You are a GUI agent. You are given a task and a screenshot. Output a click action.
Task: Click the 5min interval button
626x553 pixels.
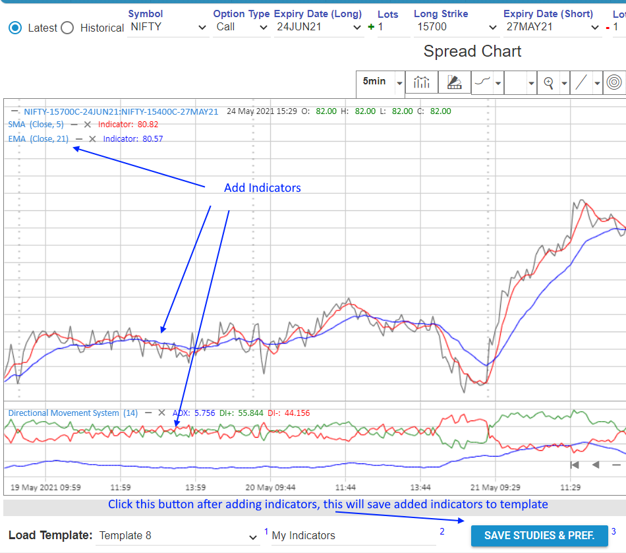click(374, 82)
